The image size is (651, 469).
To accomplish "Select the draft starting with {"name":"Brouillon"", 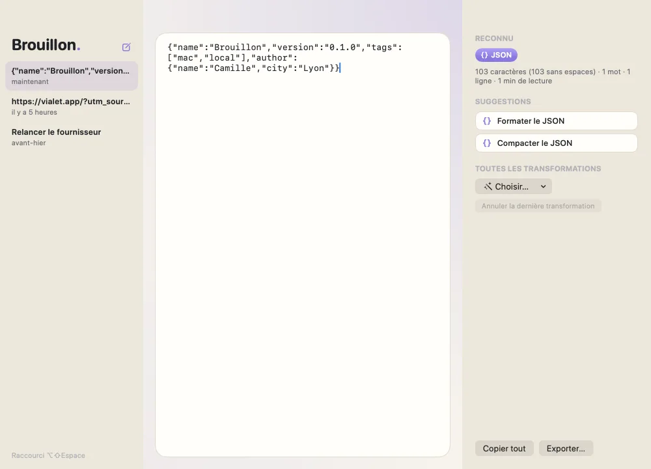I will pyautogui.click(x=72, y=76).
